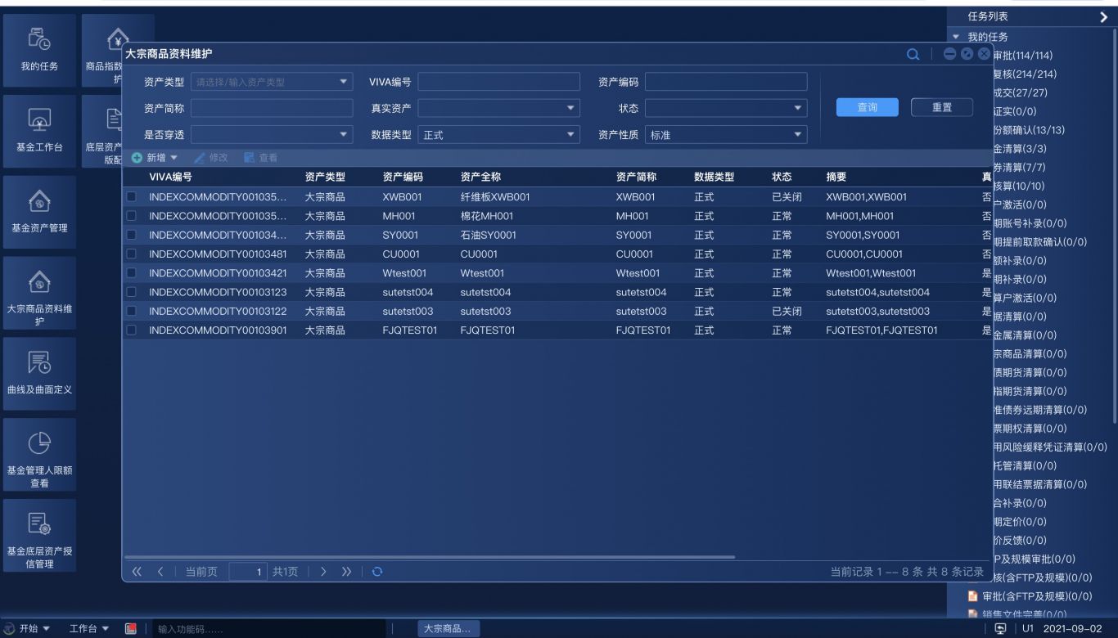The height and width of the screenshot is (638, 1118).
Task: Click the document icon beside 审批(含FTP及规模)(0/0)
Action: (x=973, y=595)
